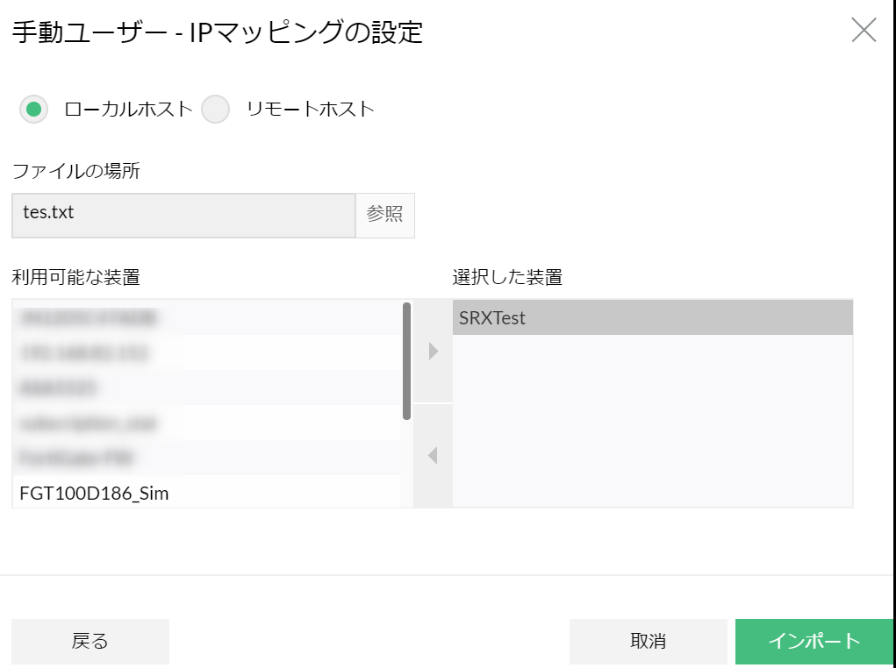Click the green インポート import button
This screenshot has width=896, height=668.
(814, 642)
